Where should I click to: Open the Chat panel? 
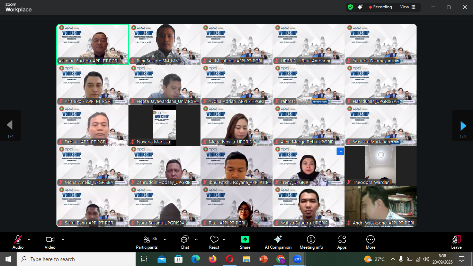click(x=185, y=242)
